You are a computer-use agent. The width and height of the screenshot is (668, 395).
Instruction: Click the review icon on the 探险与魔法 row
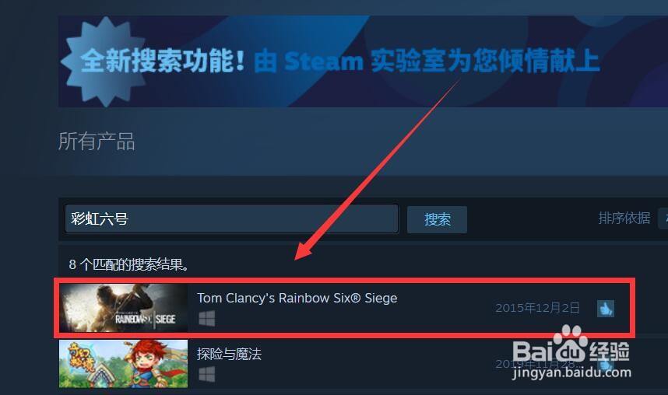[606, 365]
